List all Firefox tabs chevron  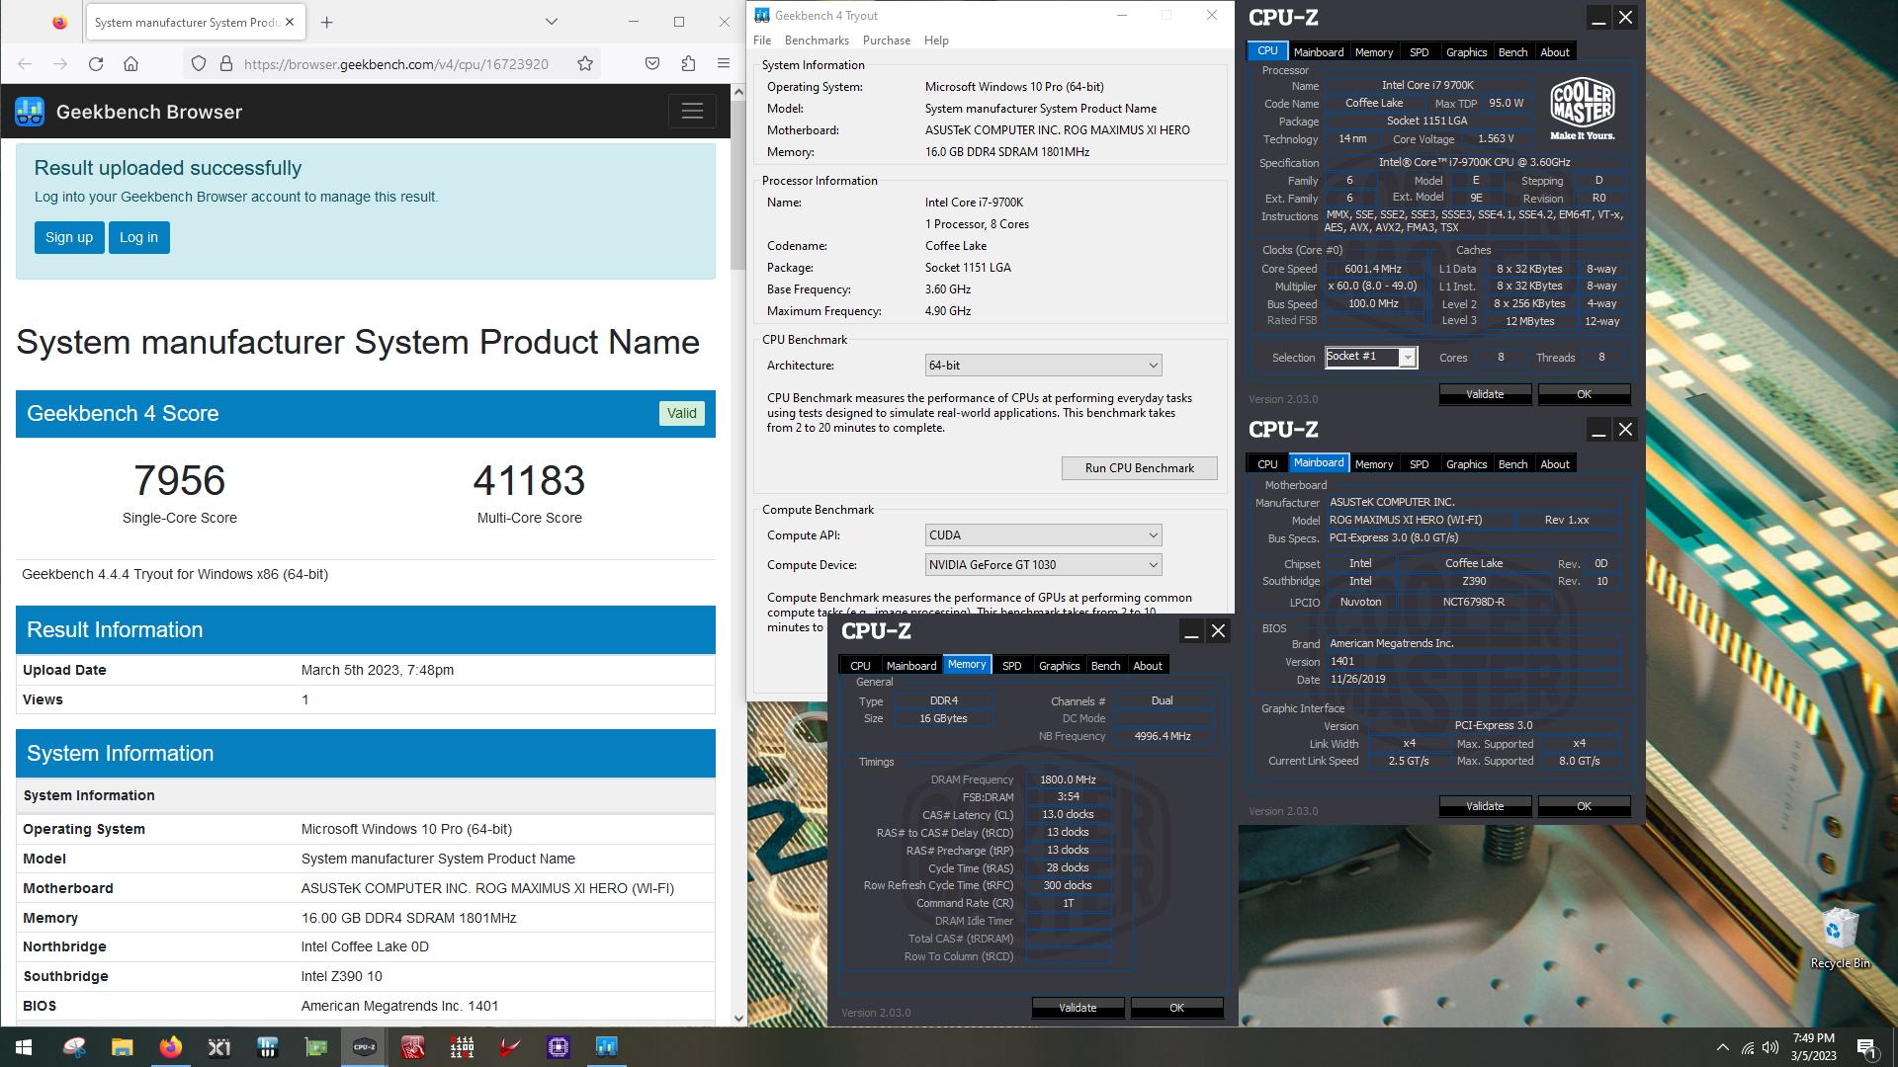pos(552,22)
